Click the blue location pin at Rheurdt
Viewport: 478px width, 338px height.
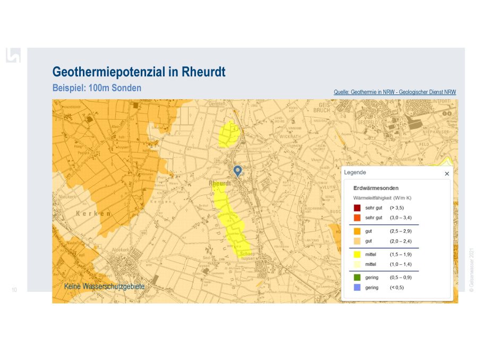[x=237, y=171]
